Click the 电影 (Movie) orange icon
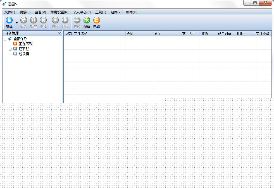 pos(96,20)
